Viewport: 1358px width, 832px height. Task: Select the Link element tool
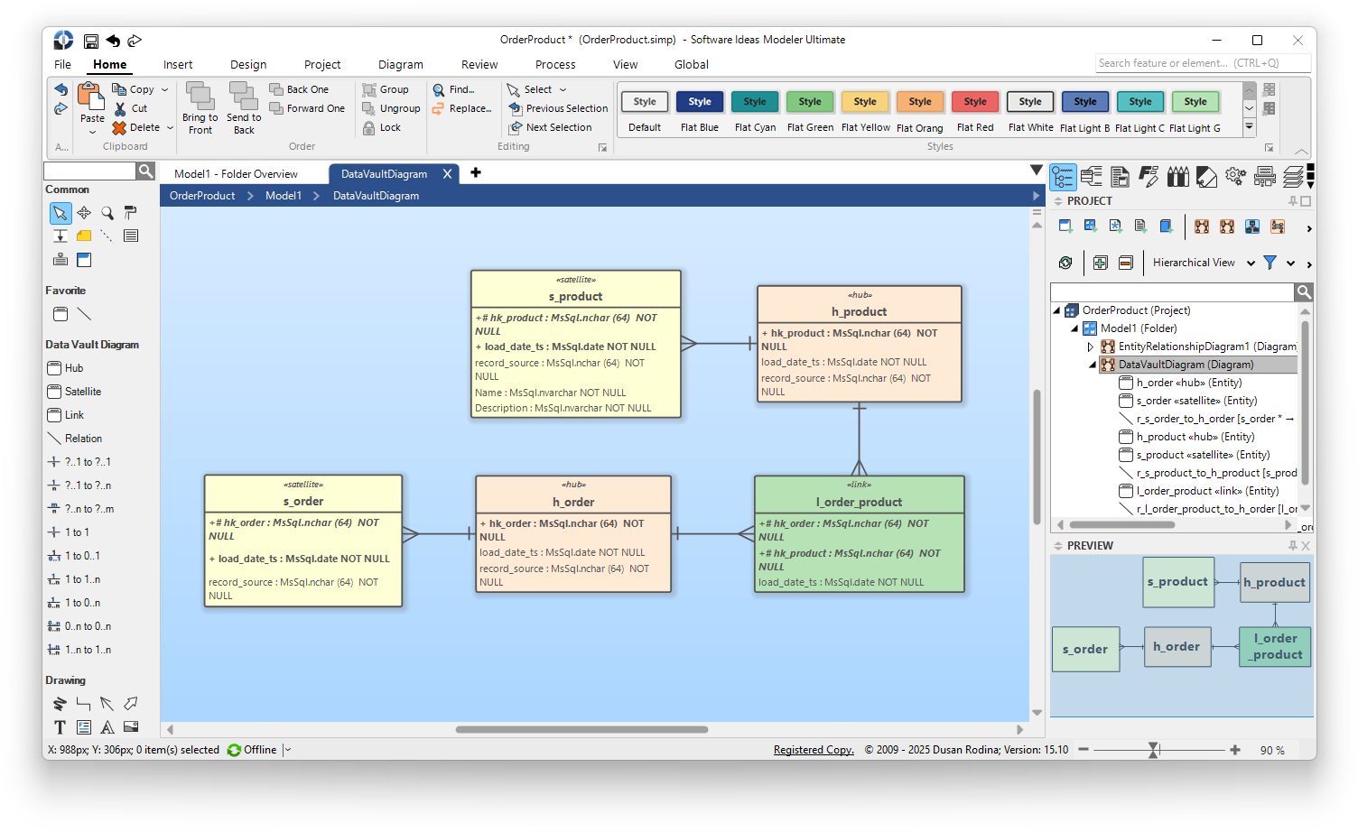(x=65, y=415)
